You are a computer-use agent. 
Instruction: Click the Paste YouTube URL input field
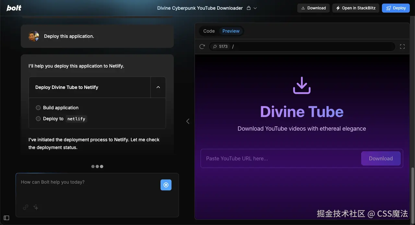tap(281, 158)
